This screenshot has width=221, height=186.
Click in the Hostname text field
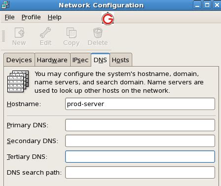pos(140,104)
